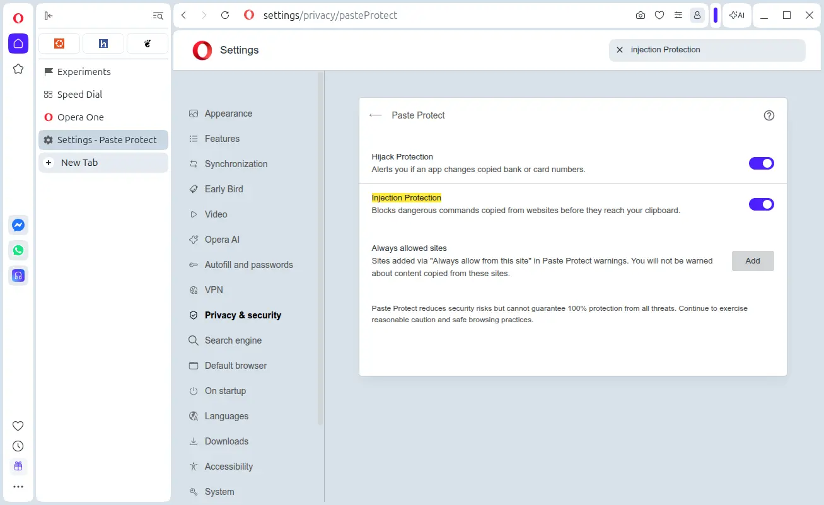Image resolution: width=824 pixels, height=505 pixels.
Task: Open Features settings section
Action: click(214, 139)
